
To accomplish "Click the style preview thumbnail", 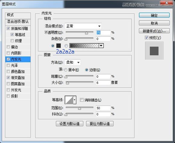I will pos(154,51).
